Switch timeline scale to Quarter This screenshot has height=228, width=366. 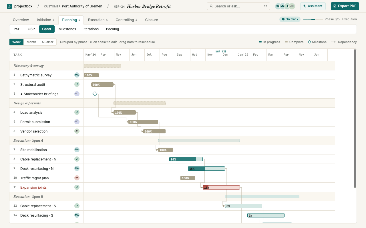pos(48,42)
